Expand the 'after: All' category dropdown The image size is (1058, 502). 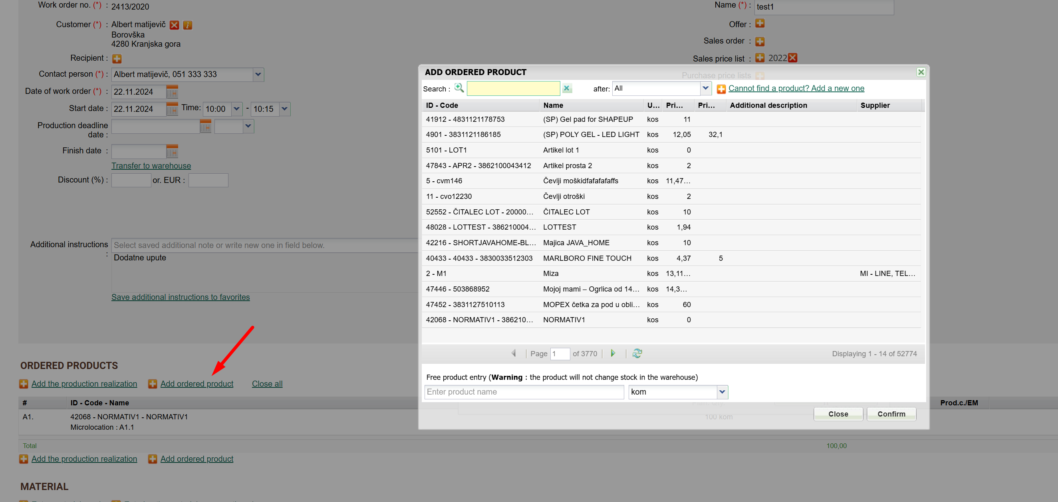(x=705, y=88)
